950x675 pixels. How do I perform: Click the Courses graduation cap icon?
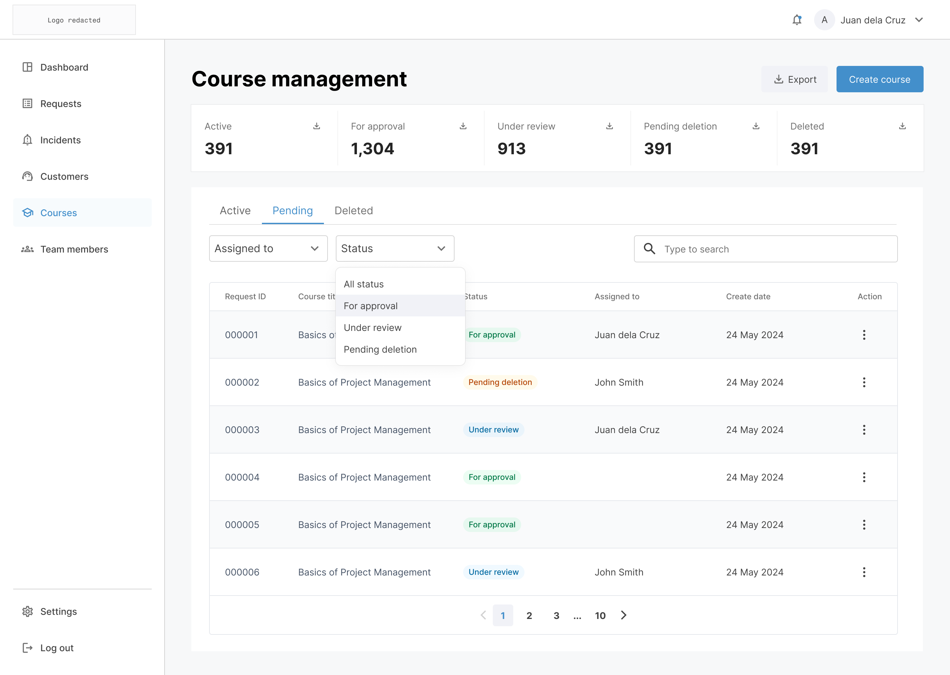click(x=27, y=212)
